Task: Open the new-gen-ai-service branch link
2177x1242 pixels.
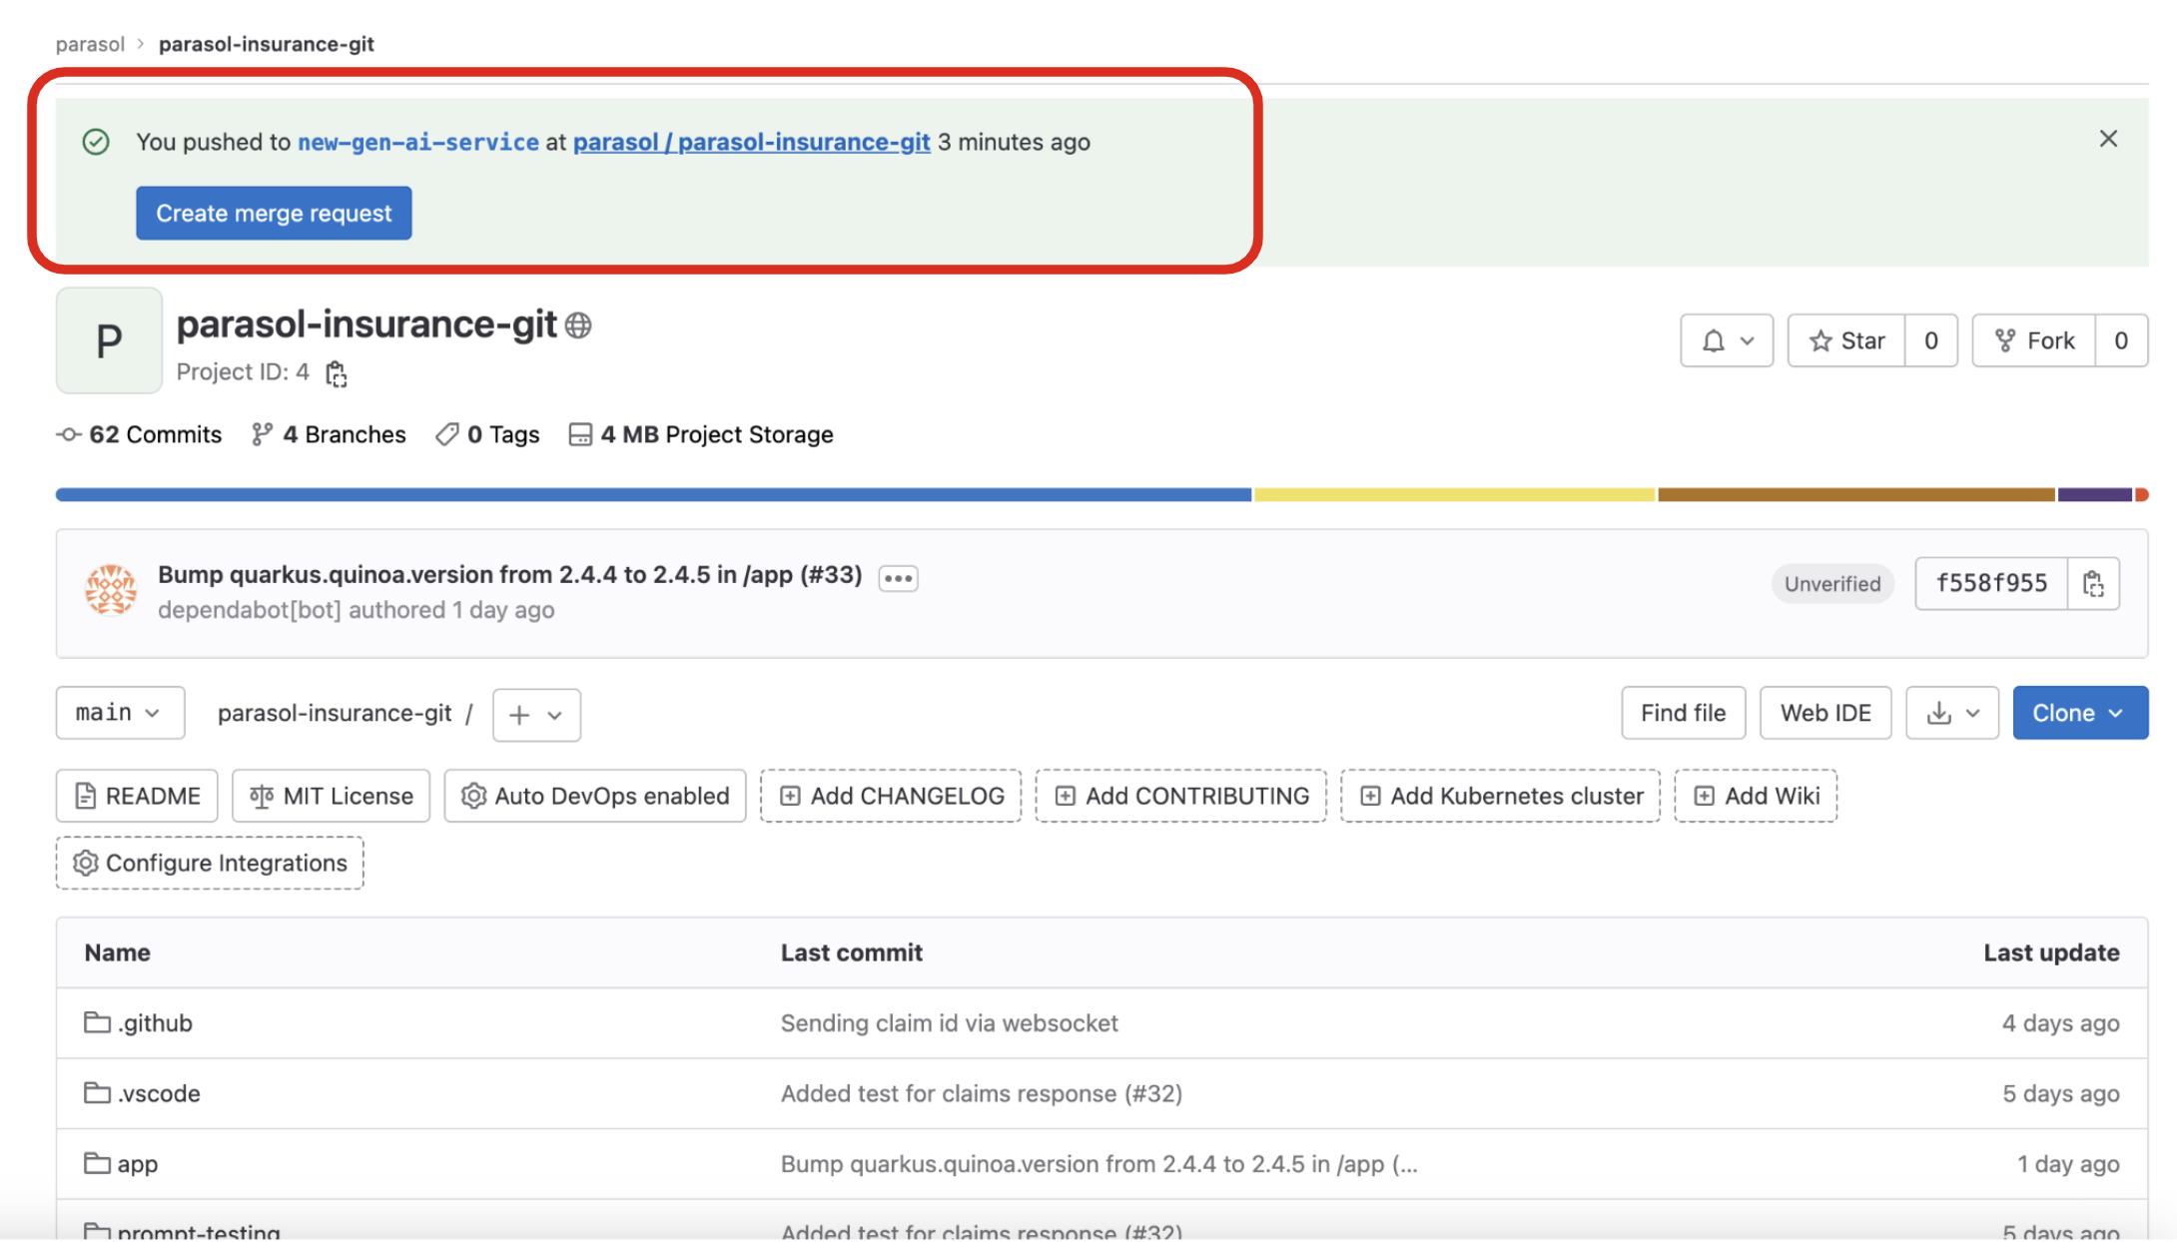Action: pos(418,142)
